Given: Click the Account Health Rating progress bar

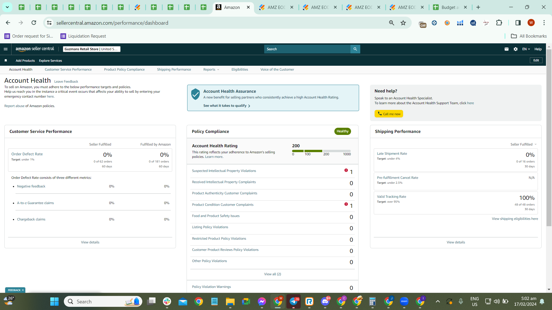Looking at the screenshot, I should click(x=321, y=151).
